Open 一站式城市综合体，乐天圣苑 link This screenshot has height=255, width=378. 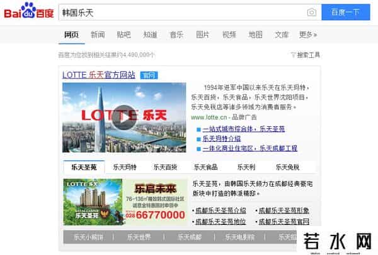tap(243, 129)
